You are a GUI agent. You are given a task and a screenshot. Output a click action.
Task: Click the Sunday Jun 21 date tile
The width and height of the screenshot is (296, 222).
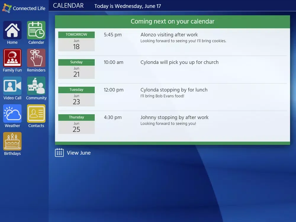[x=76, y=69]
